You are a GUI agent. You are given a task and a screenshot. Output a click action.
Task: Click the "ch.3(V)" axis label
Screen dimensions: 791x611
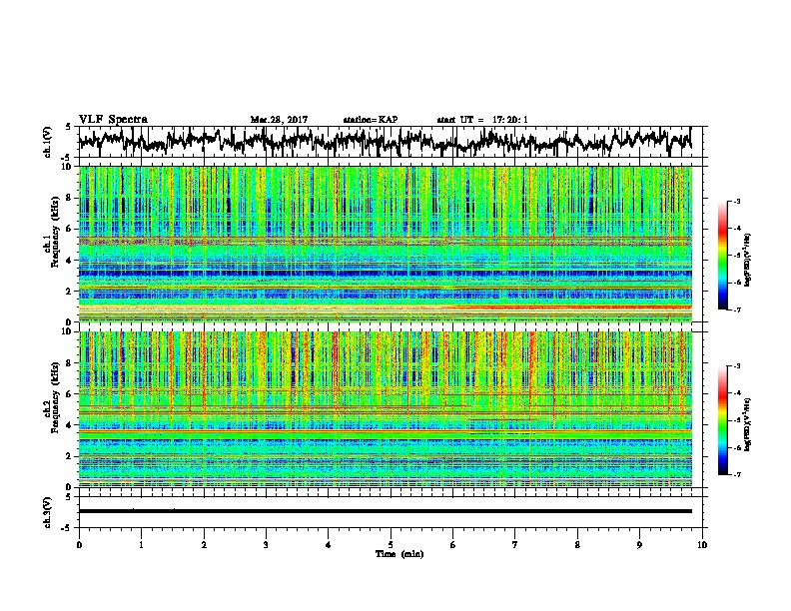pos(47,512)
